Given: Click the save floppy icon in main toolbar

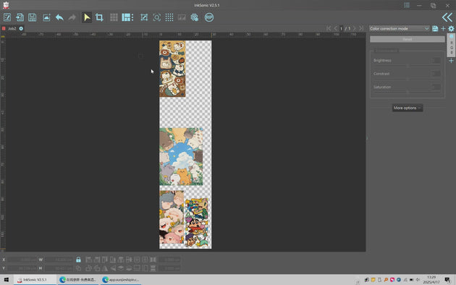Looking at the screenshot, I should [33, 17].
